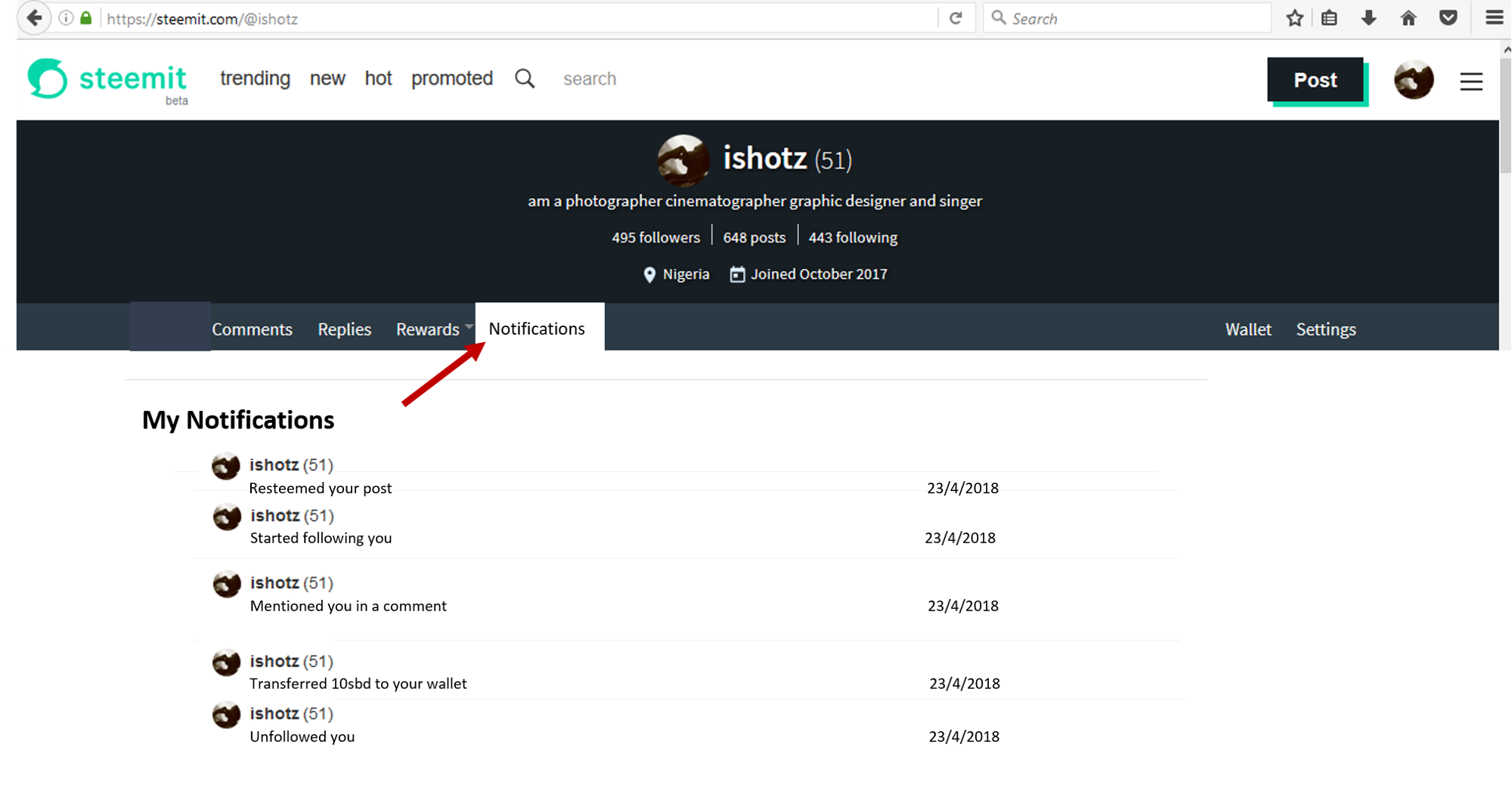
Task: Click the browser back arrow
Action: point(34,18)
